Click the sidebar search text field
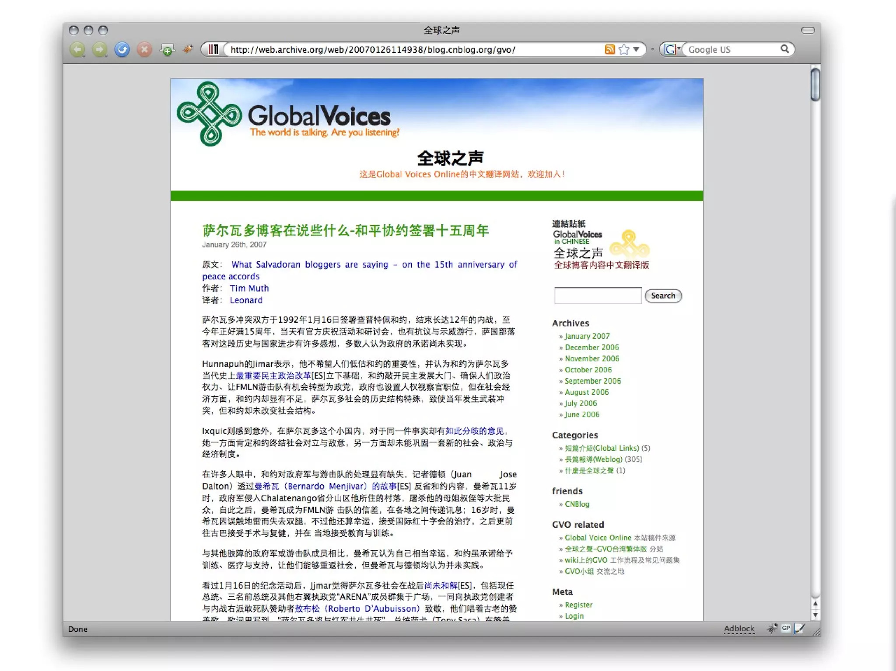The height and width of the screenshot is (671, 896). (x=598, y=296)
